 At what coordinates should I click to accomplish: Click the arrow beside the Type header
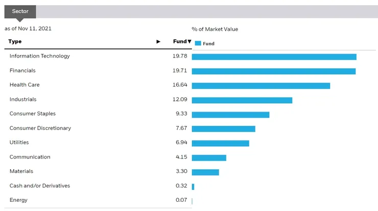click(158, 42)
